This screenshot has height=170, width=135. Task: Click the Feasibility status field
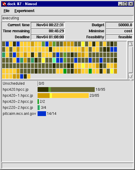coord(119,37)
